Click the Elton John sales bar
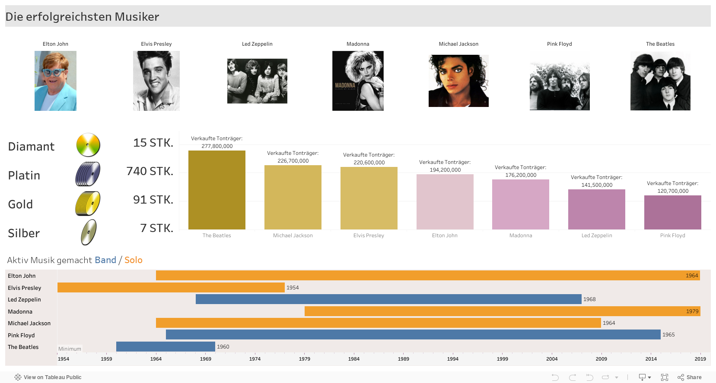Screen dimensions: 716x383 tap(445, 202)
